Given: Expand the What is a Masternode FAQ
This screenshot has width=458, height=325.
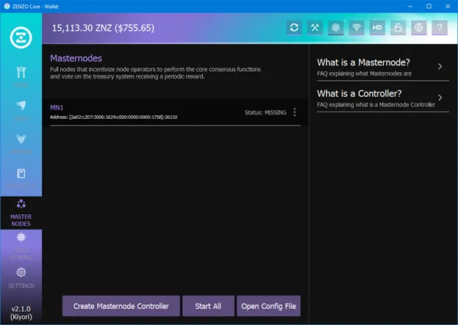Looking at the screenshot, I should tap(383, 67).
